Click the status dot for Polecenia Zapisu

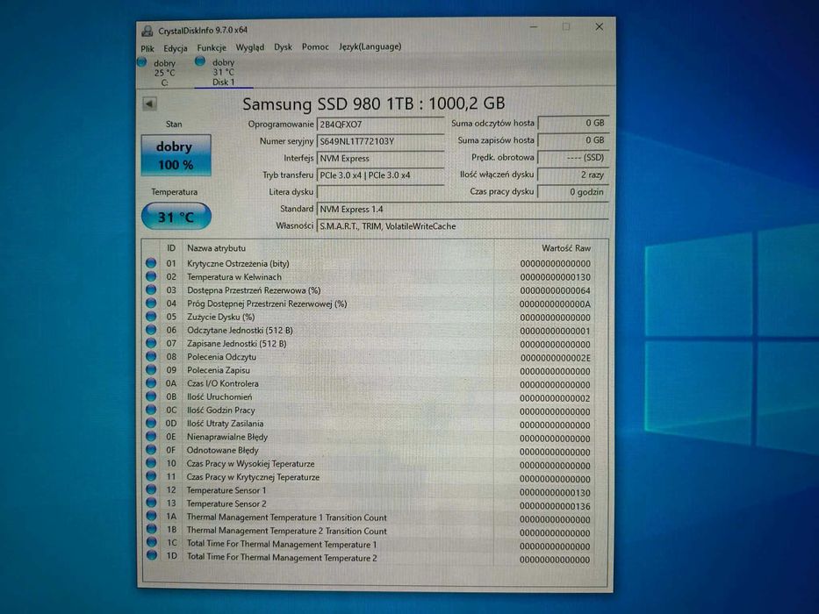[151, 369]
